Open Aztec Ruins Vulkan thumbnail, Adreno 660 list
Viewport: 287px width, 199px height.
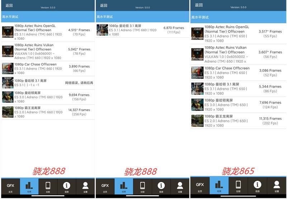click(x=8, y=51)
